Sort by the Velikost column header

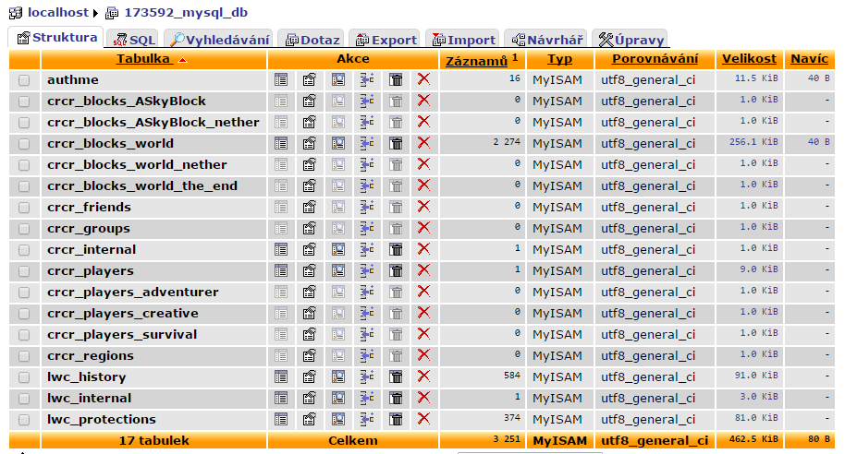tap(749, 60)
